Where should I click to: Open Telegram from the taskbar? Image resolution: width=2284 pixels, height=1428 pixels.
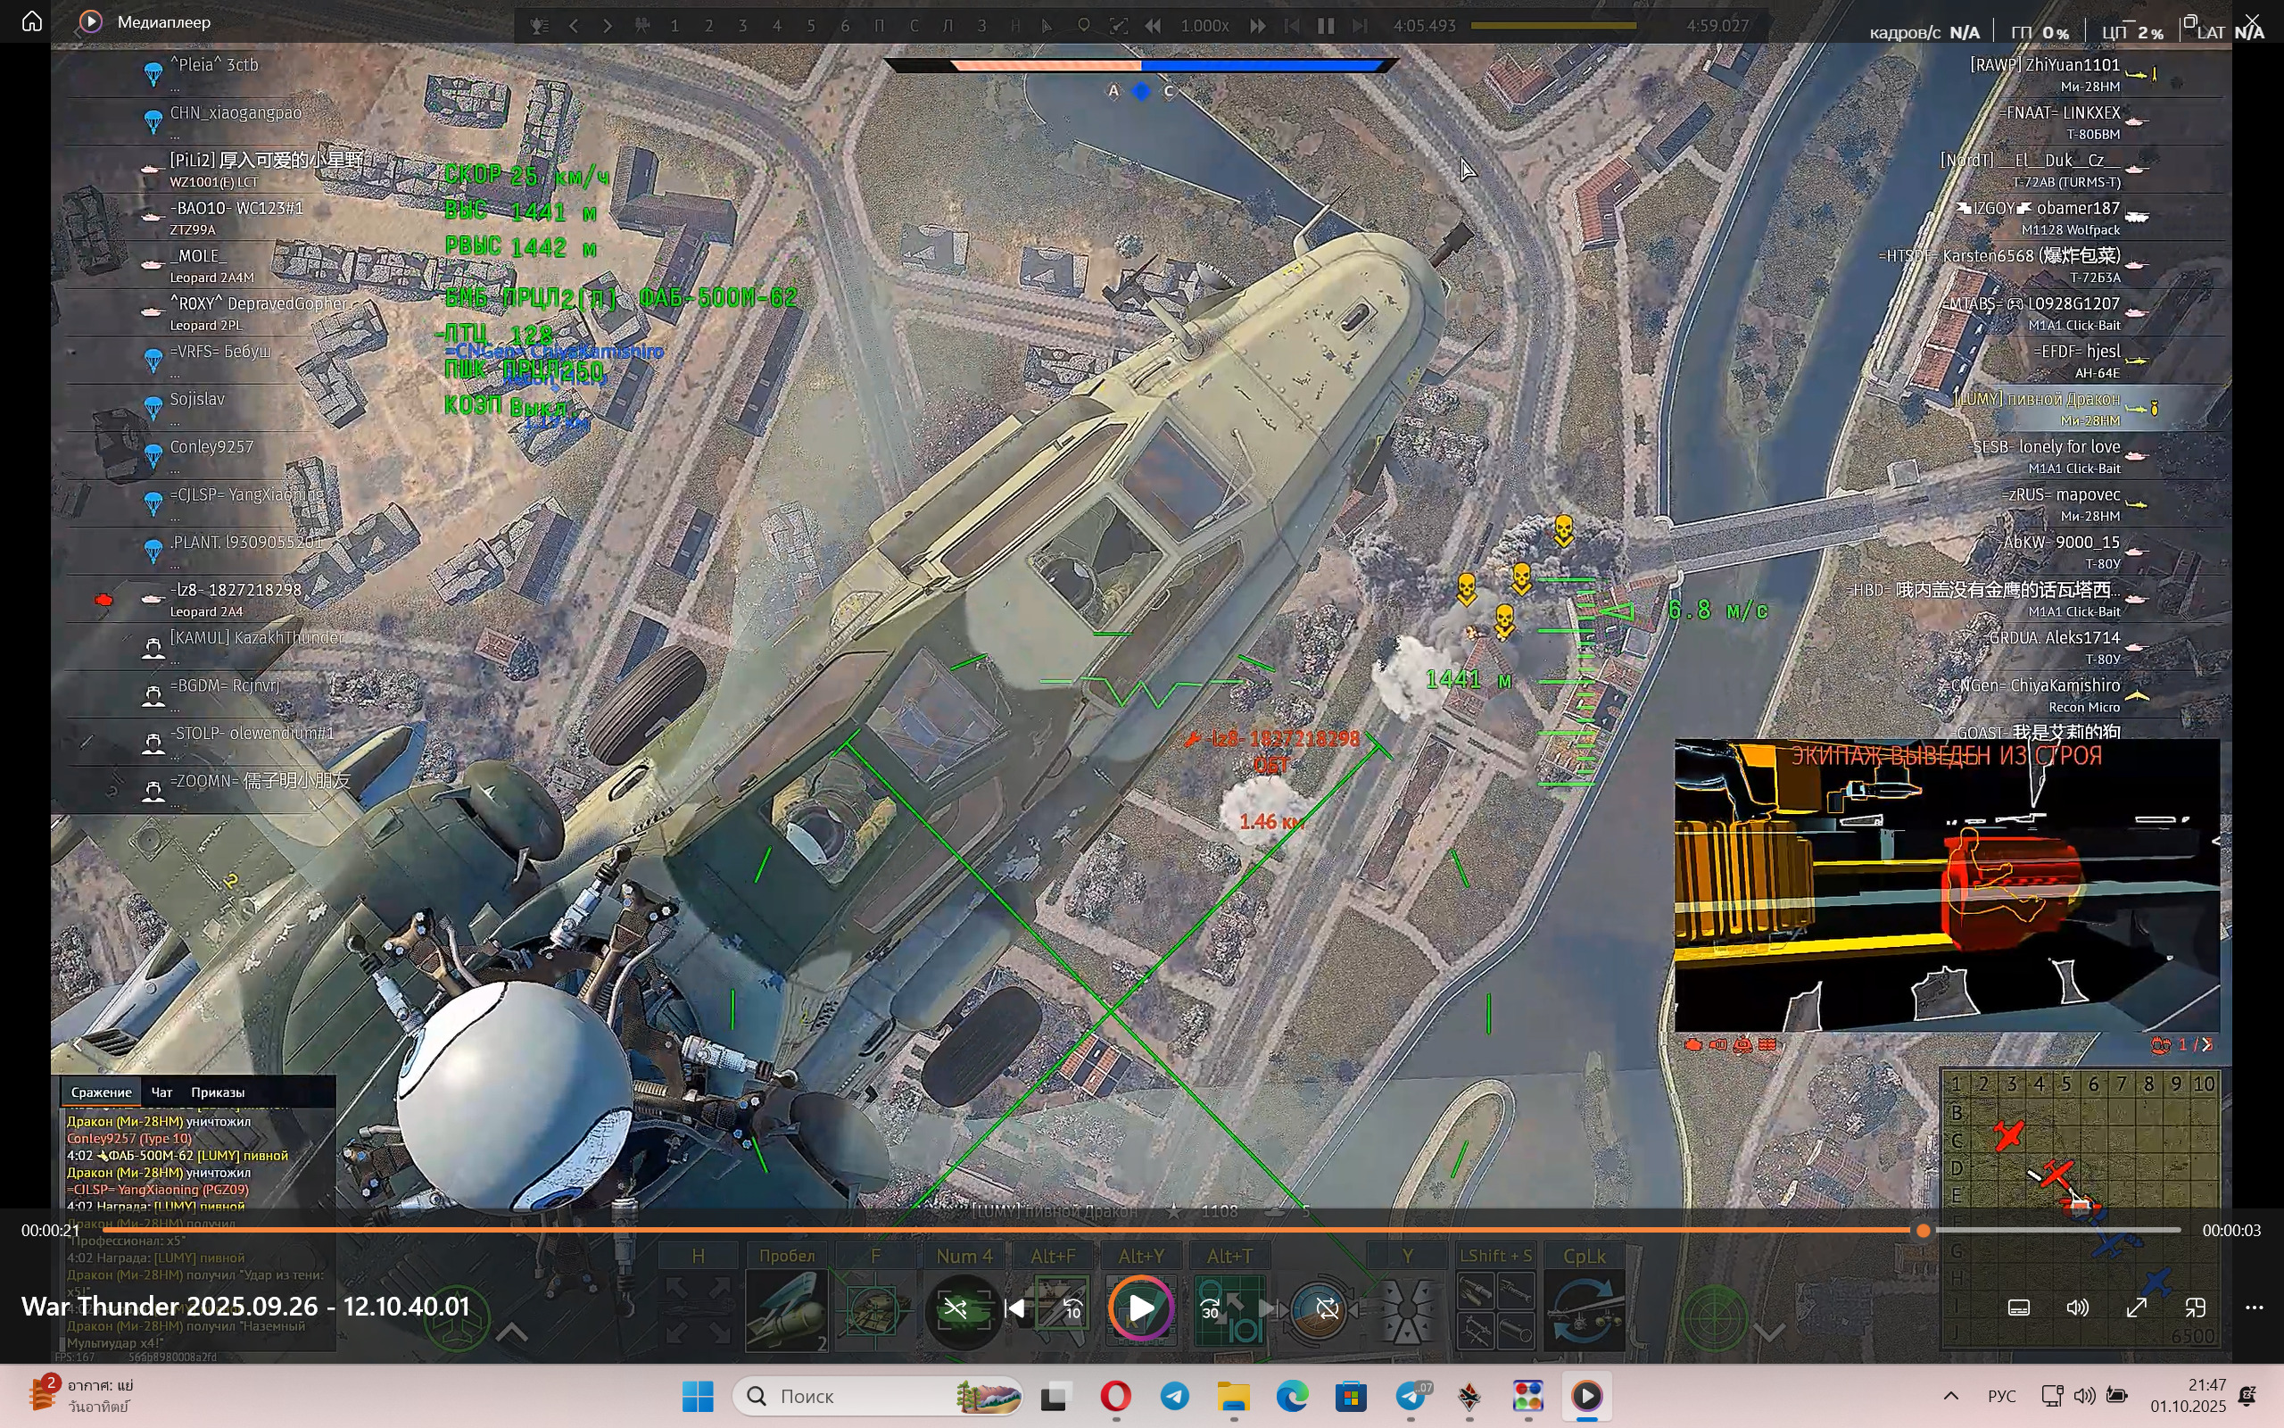[1175, 1396]
